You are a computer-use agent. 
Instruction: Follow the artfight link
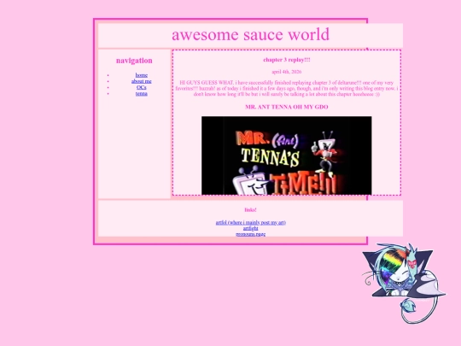(x=250, y=228)
